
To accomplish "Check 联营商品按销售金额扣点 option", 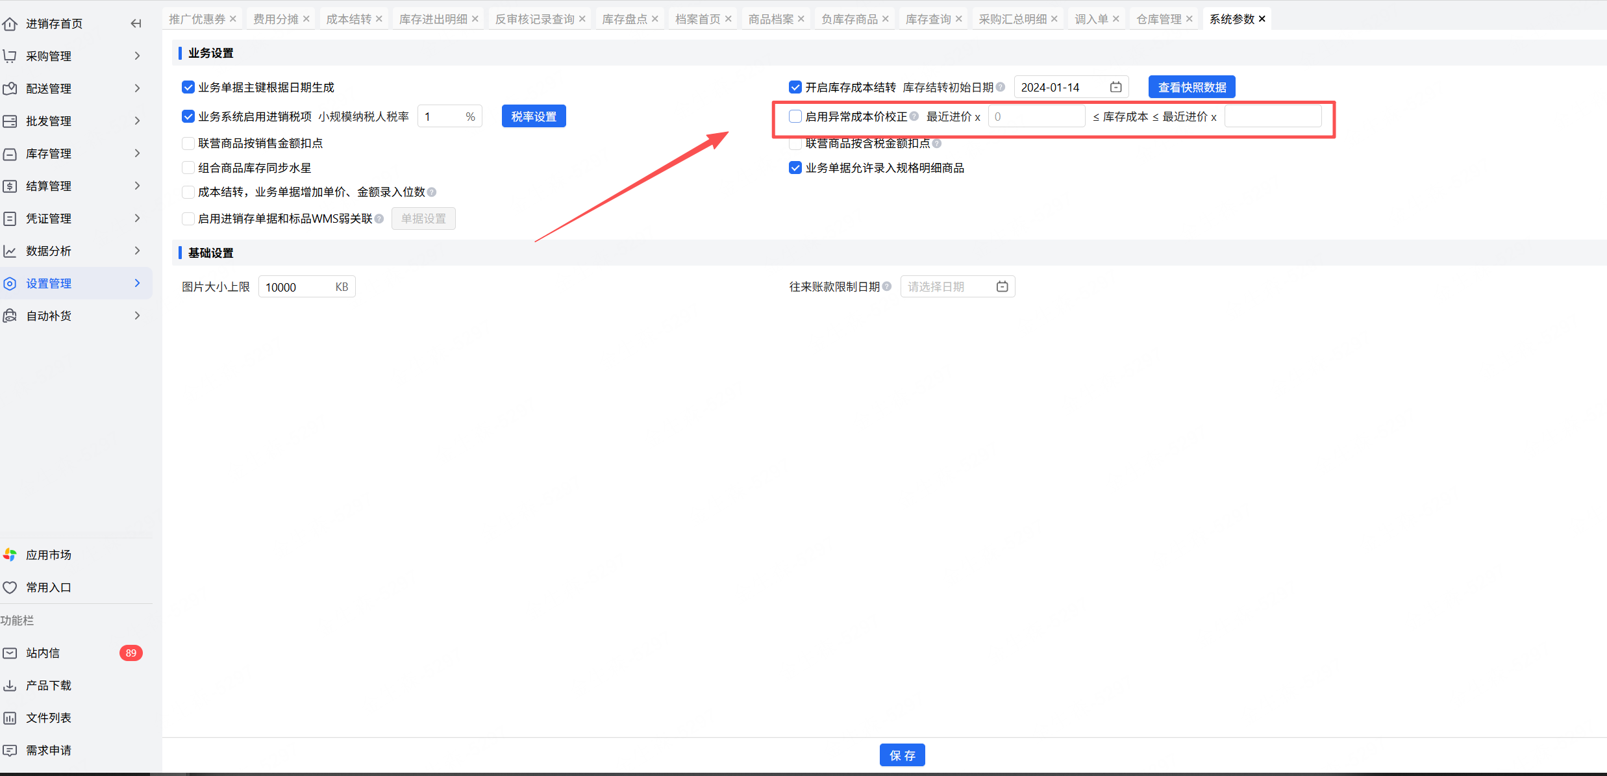I will pyautogui.click(x=188, y=143).
